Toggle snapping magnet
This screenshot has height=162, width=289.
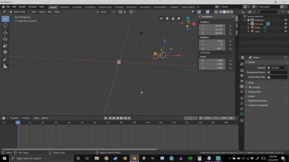[x=121, y=12]
